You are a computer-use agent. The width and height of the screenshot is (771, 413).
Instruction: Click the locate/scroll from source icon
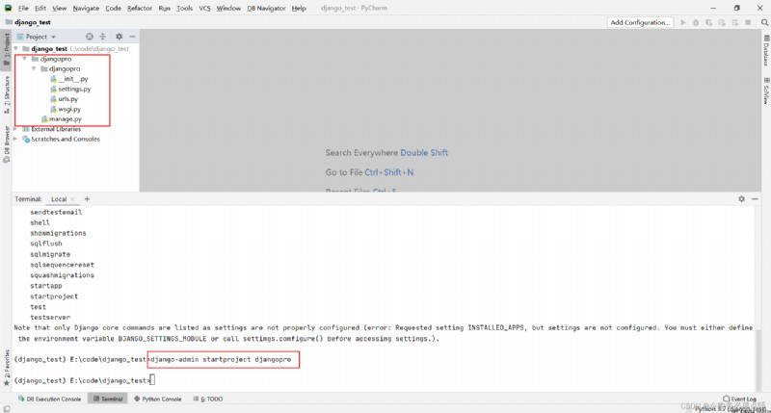pyautogui.click(x=89, y=37)
